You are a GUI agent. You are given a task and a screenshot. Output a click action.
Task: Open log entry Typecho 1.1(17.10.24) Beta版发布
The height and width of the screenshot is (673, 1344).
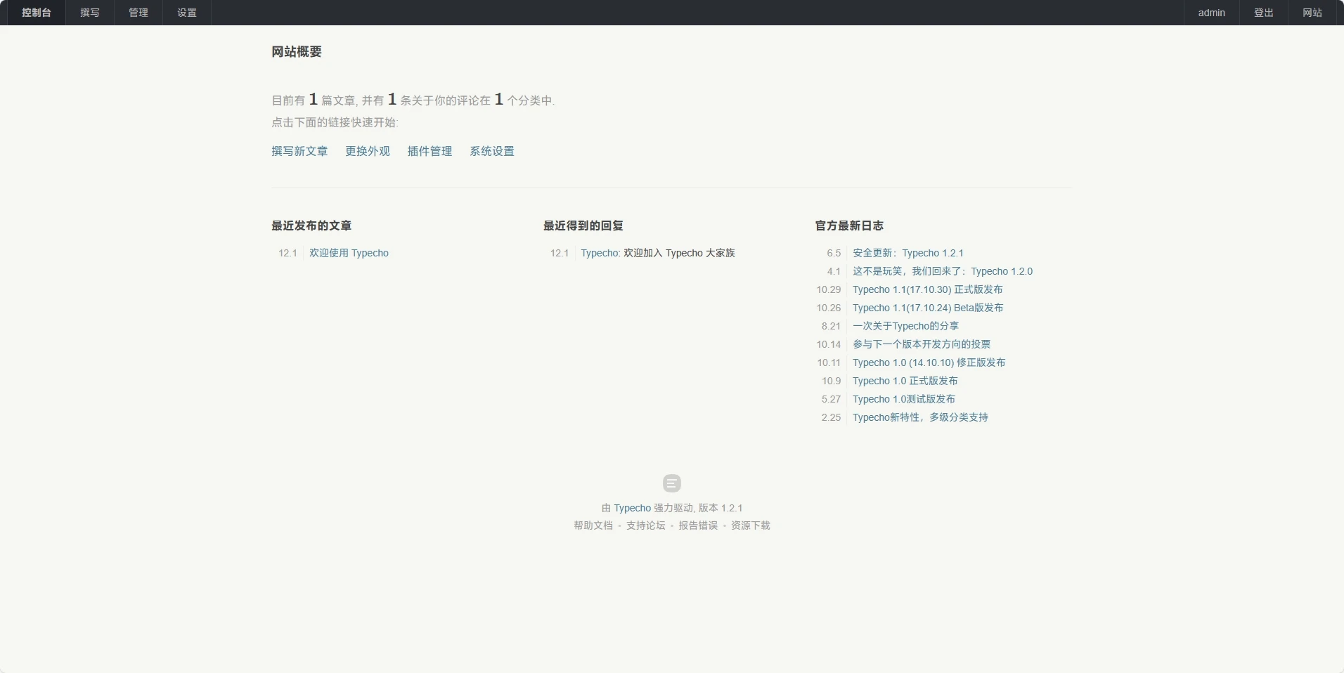(928, 308)
